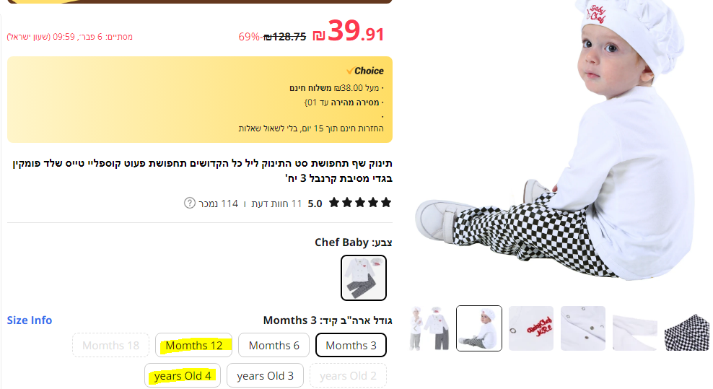Click the five-star rating icons
Image resolution: width=713 pixels, height=389 pixels.
tap(360, 203)
